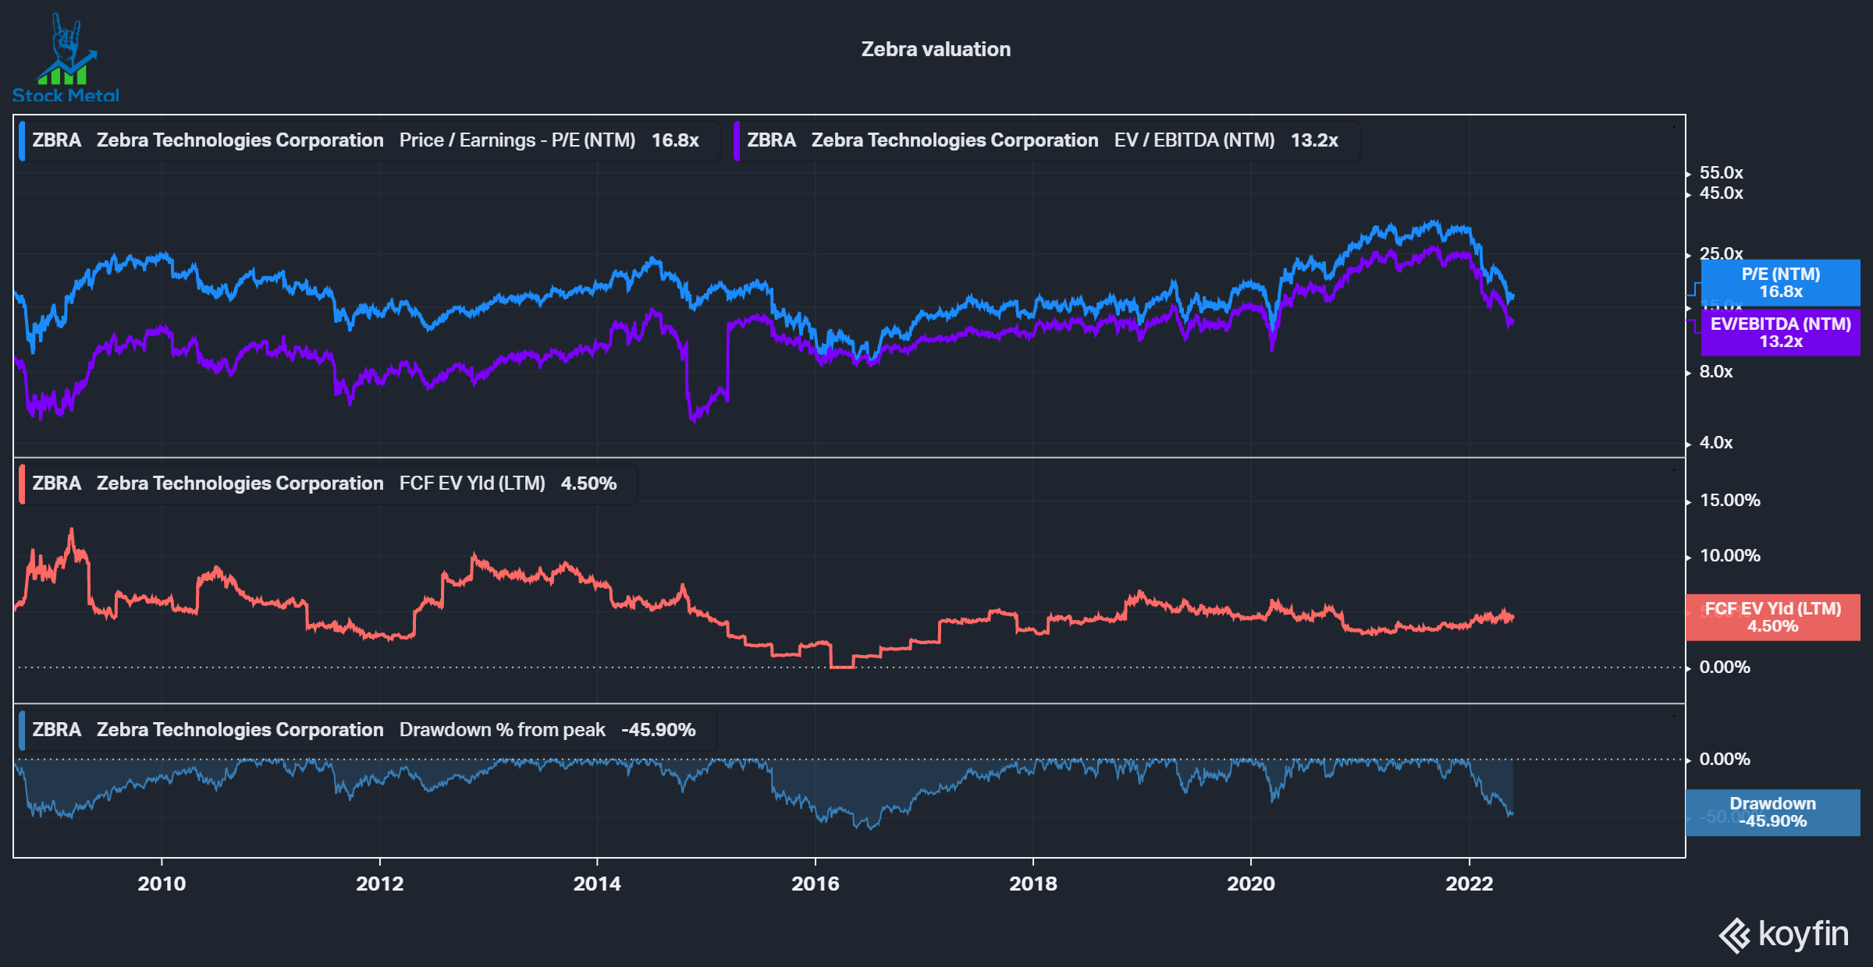Click the 4.0x label on valuation axis

click(x=1715, y=443)
